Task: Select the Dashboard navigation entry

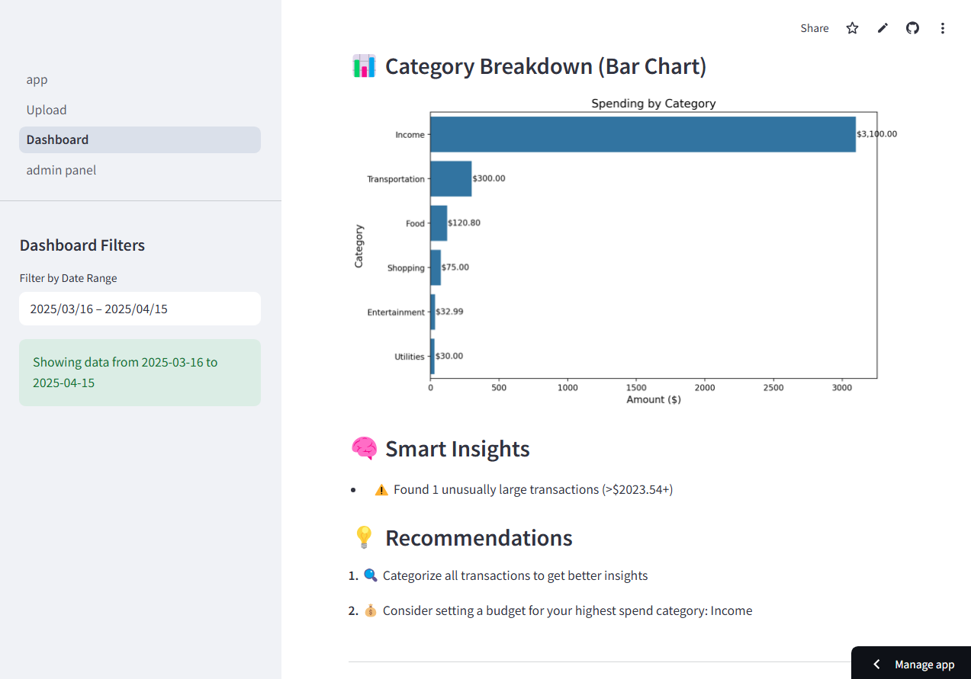Action: [x=57, y=139]
